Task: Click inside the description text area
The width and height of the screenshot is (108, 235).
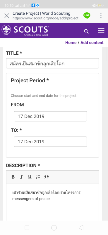Action: point(52,202)
